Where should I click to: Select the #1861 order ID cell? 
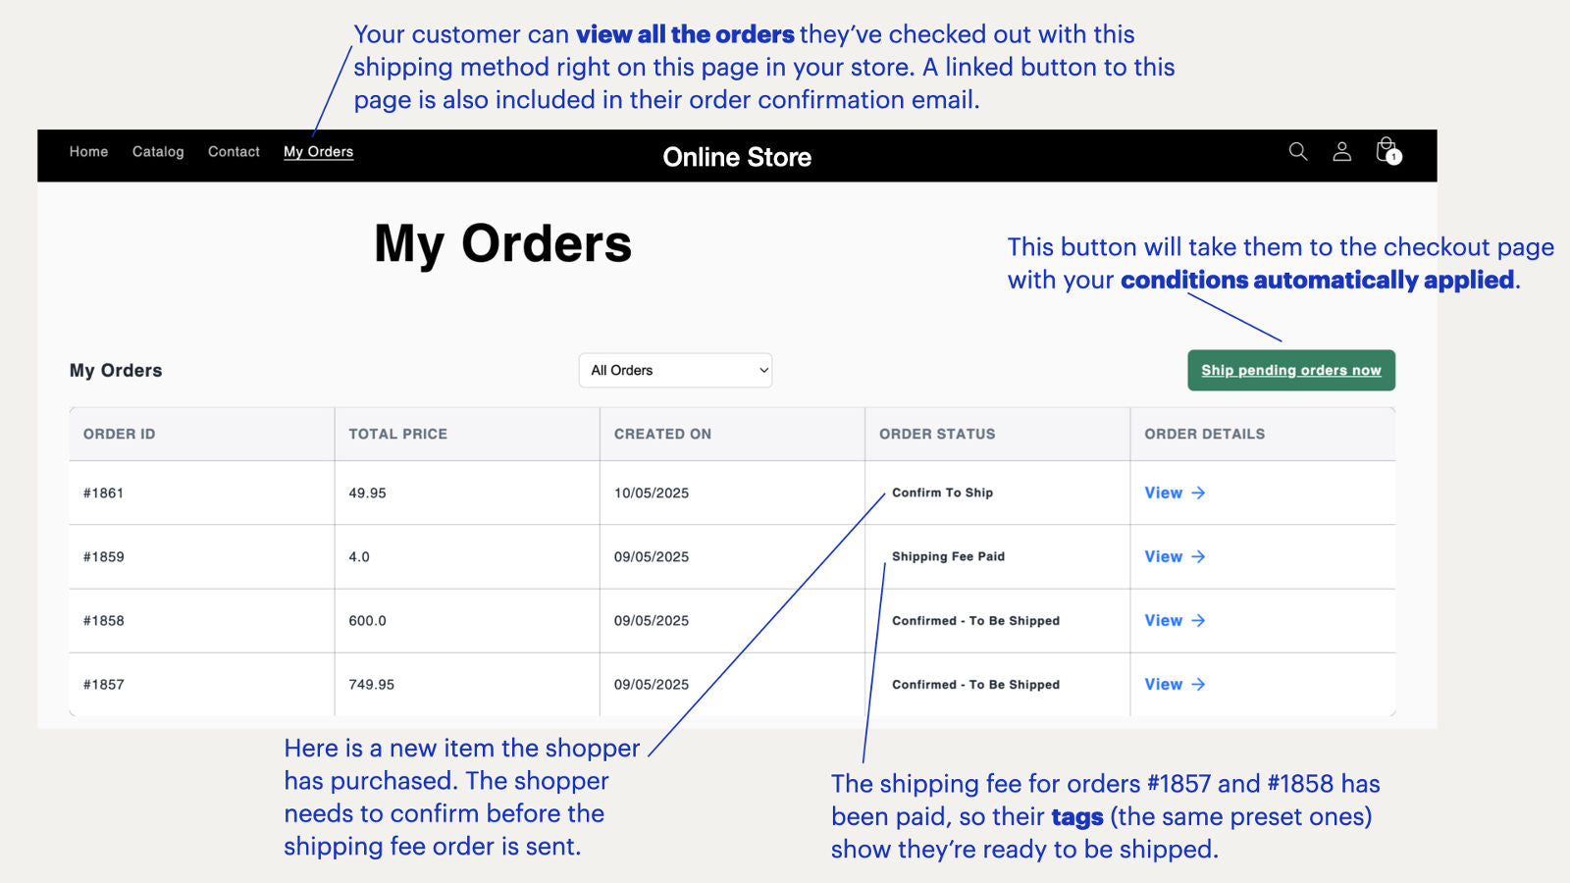(103, 493)
